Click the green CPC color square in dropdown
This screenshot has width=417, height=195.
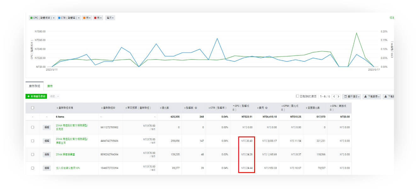point(31,18)
